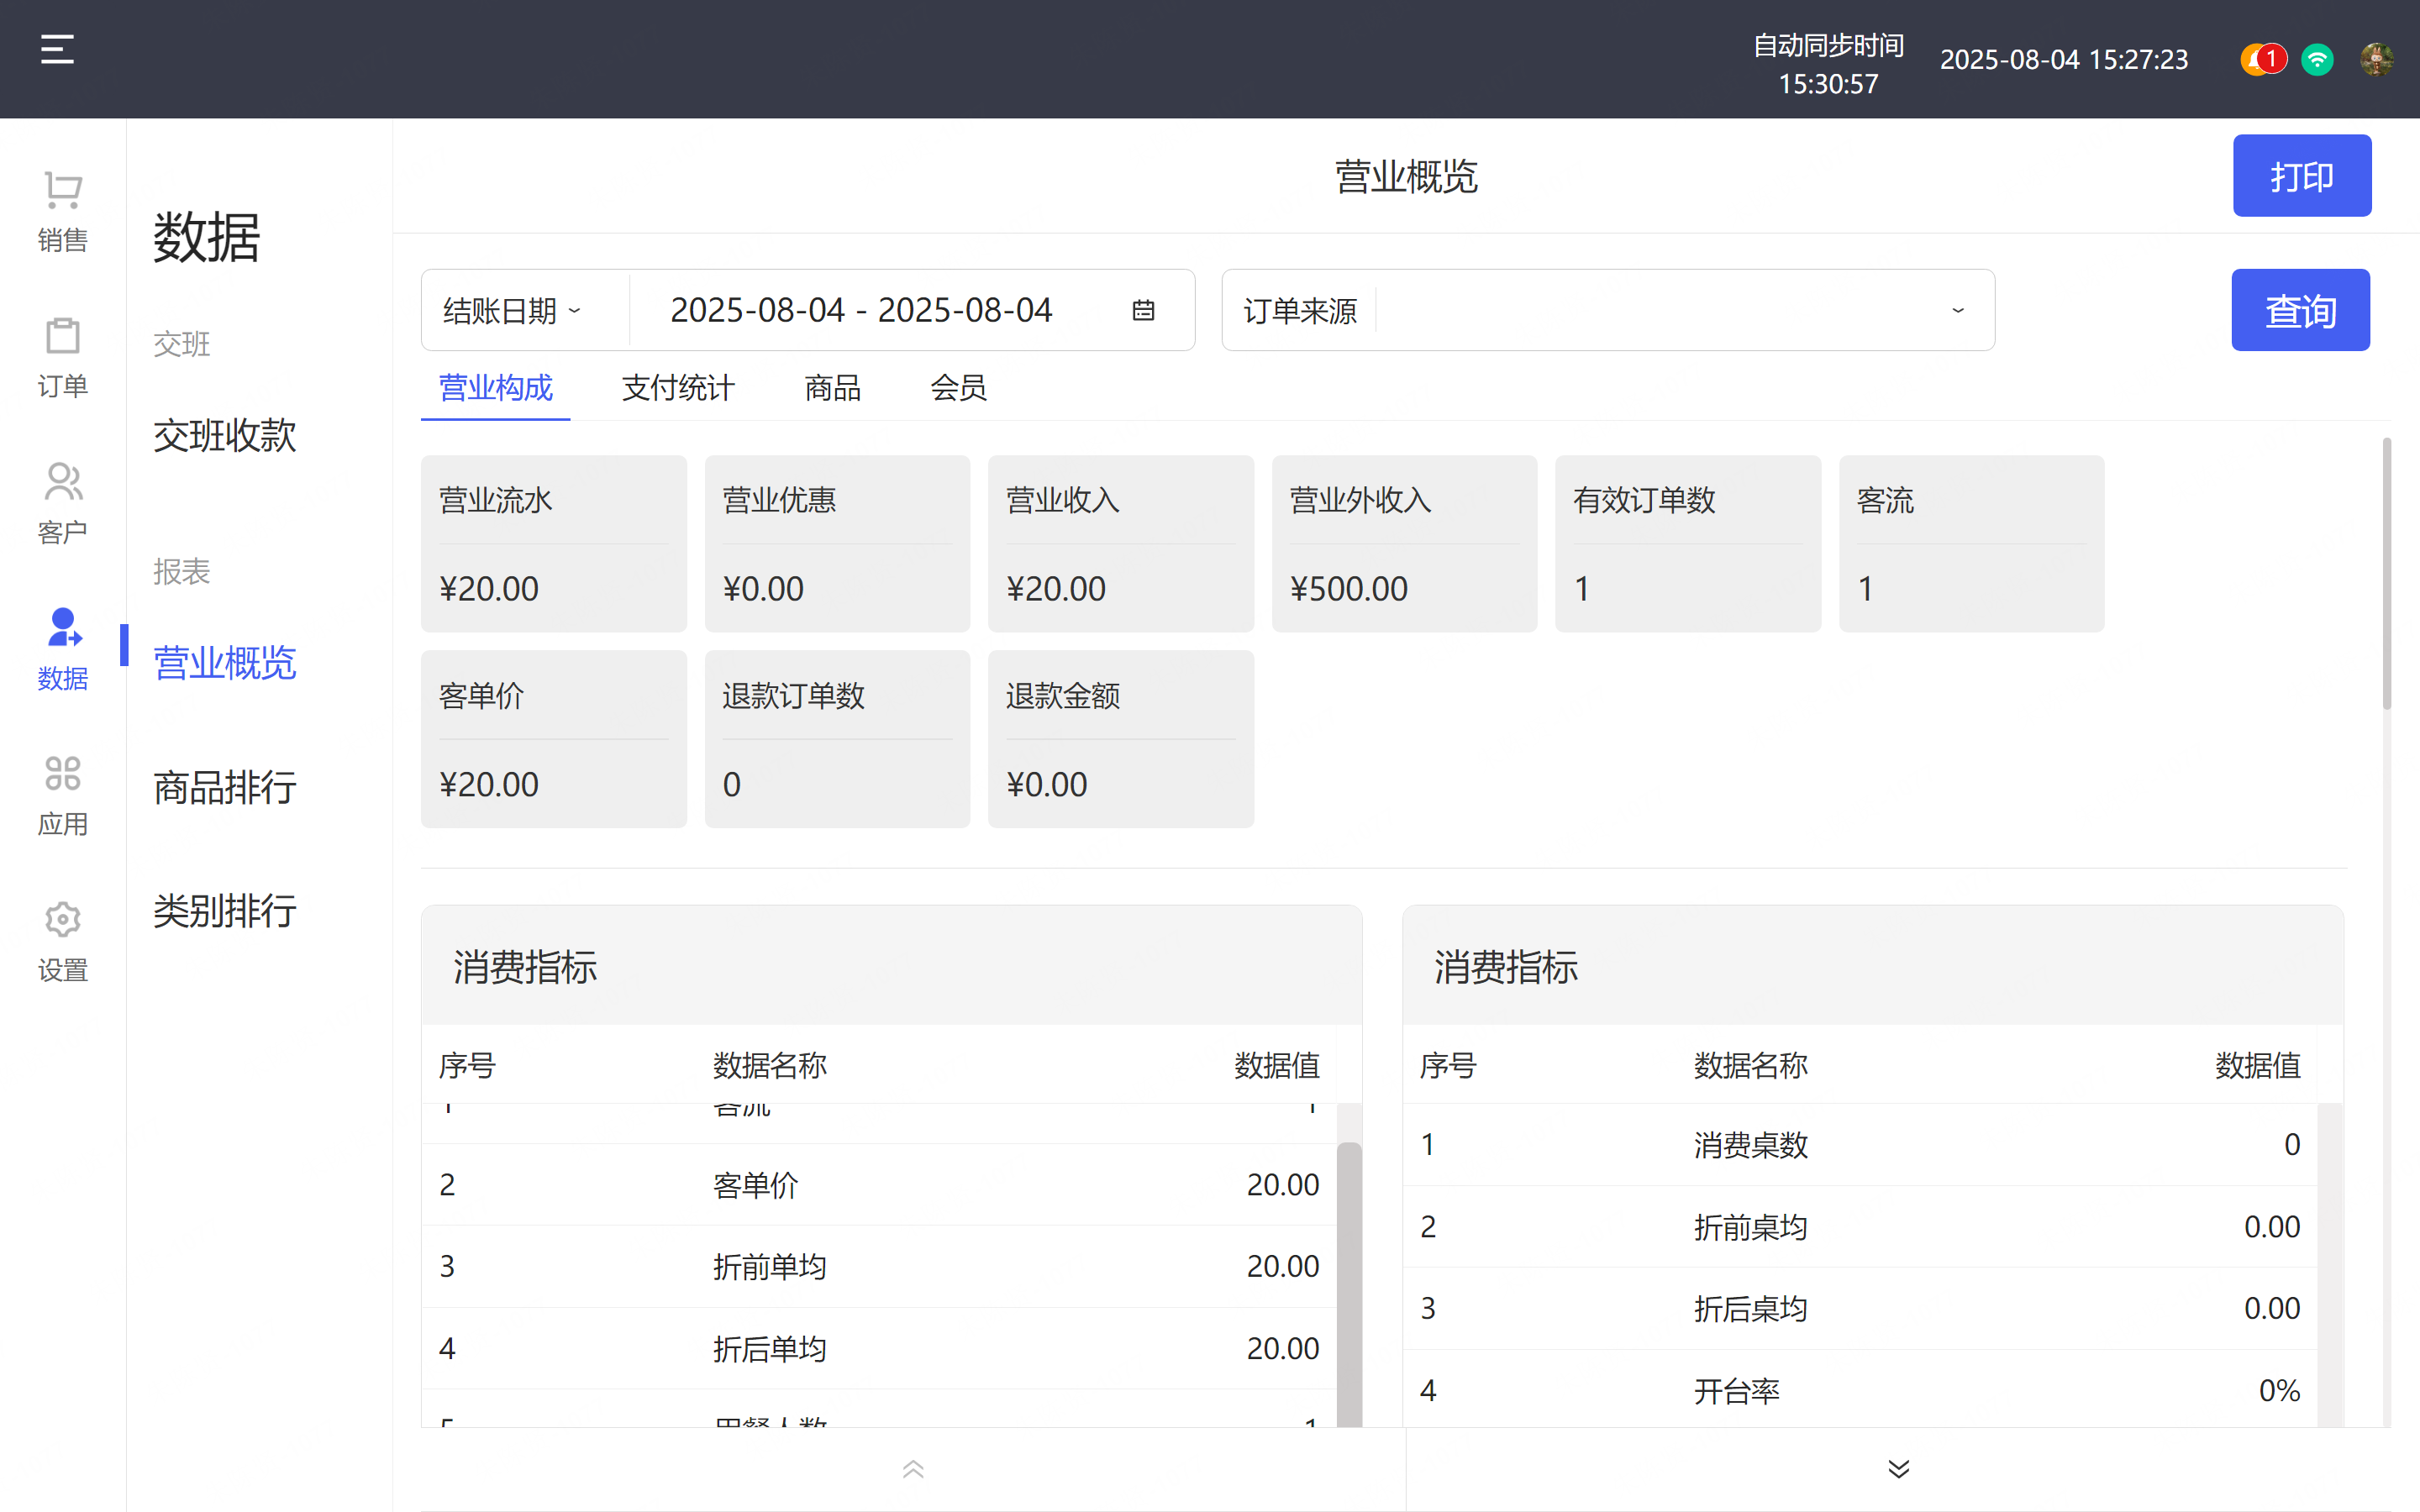Click the 折前桌均 table row

[1860, 1226]
